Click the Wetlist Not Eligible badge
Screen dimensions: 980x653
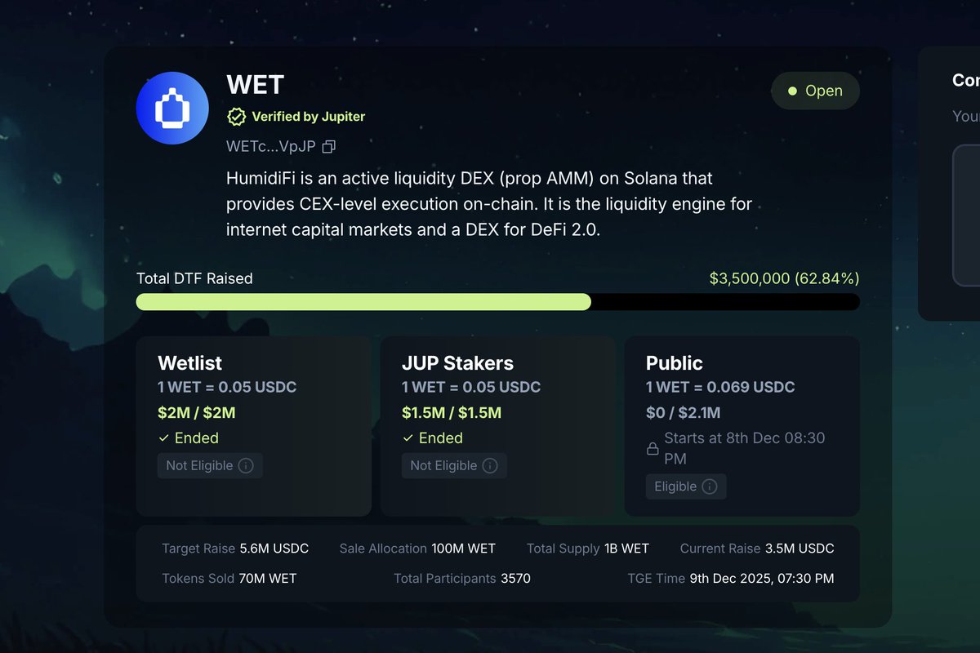pyautogui.click(x=210, y=466)
